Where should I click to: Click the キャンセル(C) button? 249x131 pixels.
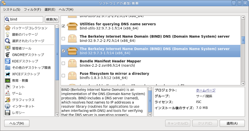(178, 123)
